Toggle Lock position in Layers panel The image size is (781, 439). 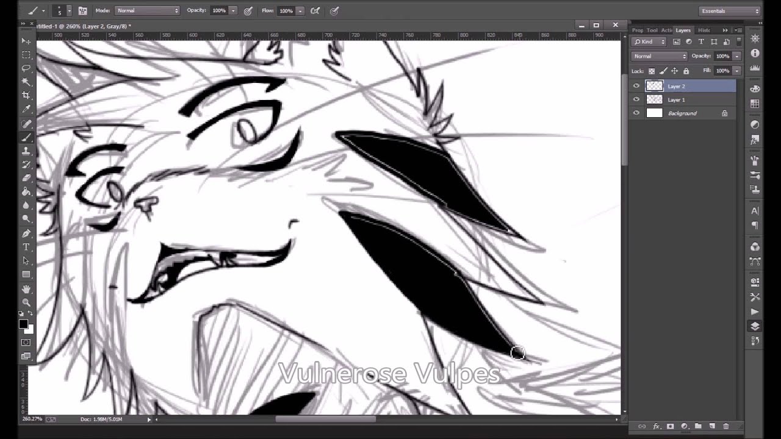675,71
